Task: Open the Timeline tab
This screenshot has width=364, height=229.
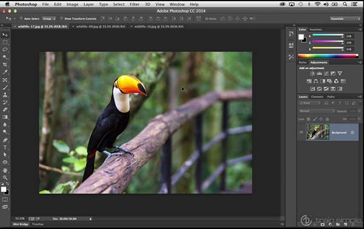Action: pos(38,224)
